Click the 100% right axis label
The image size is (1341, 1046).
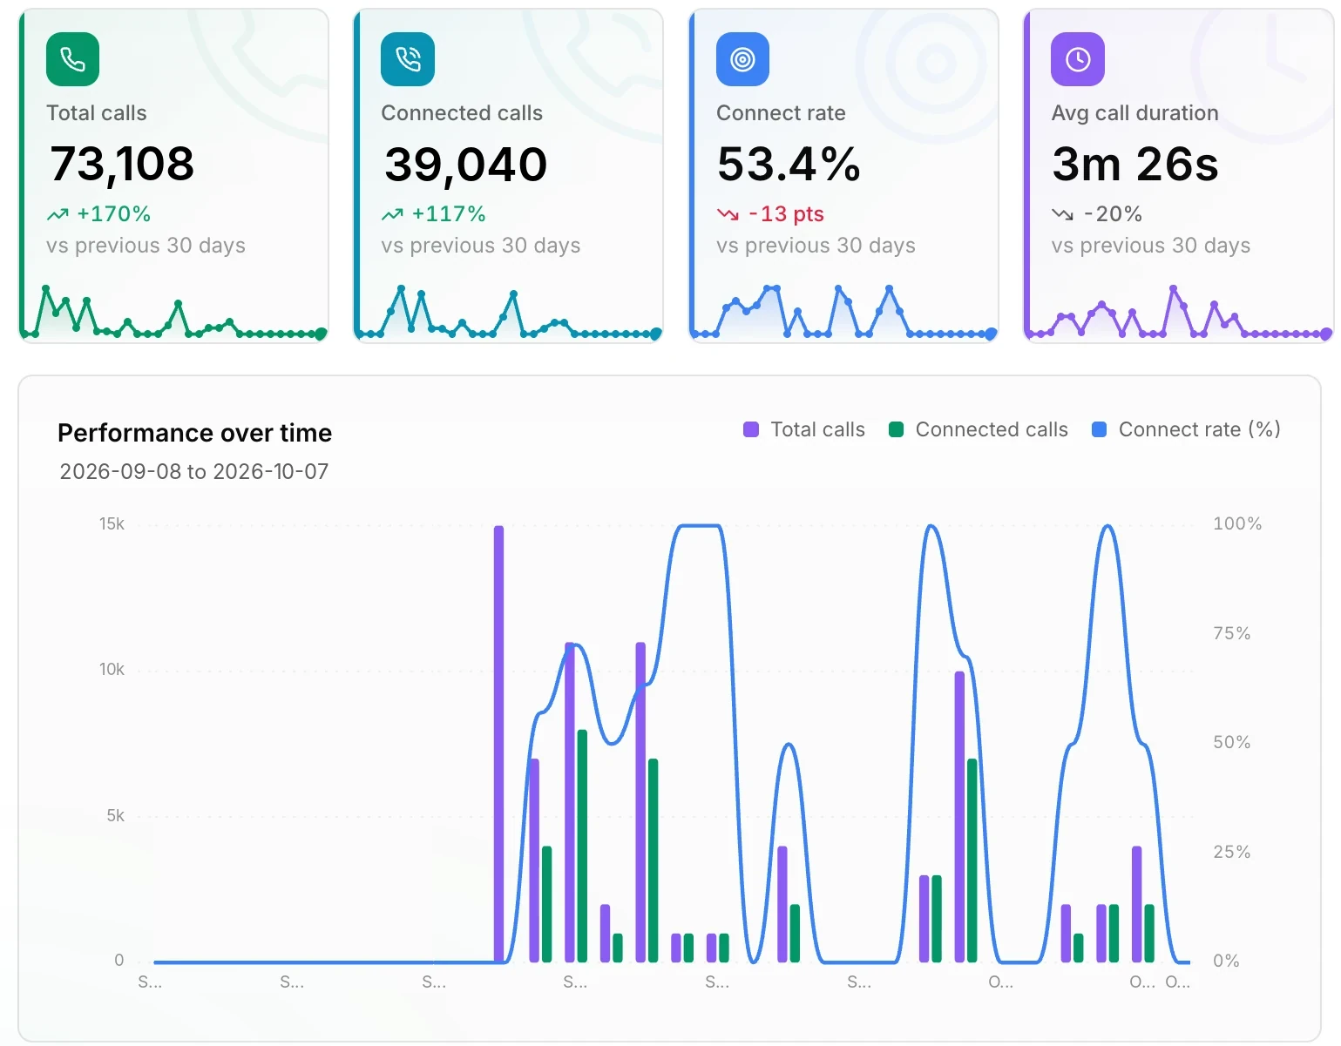click(x=1237, y=524)
